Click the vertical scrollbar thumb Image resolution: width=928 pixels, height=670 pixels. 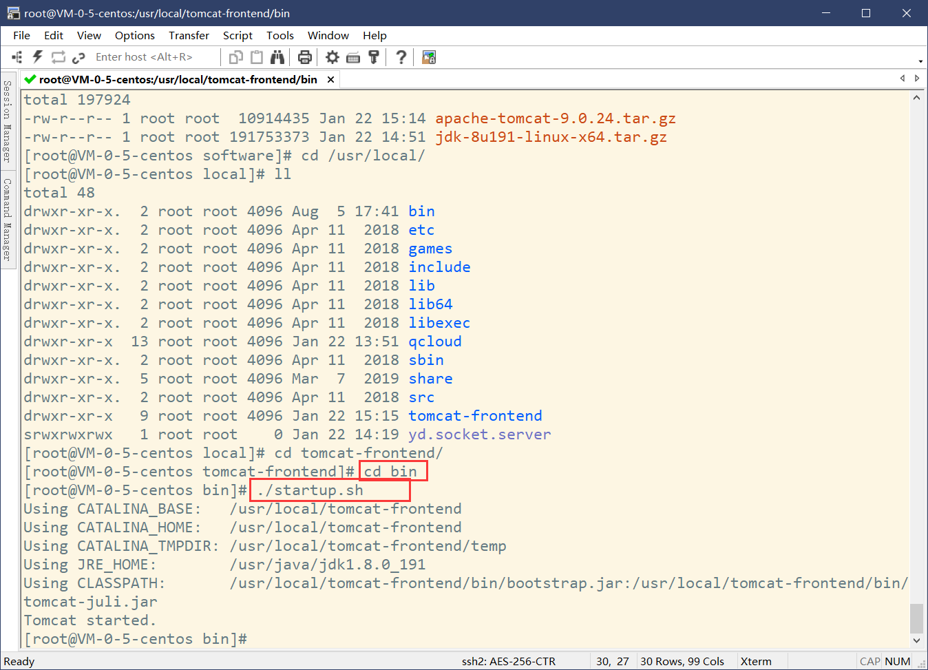click(x=916, y=618)
